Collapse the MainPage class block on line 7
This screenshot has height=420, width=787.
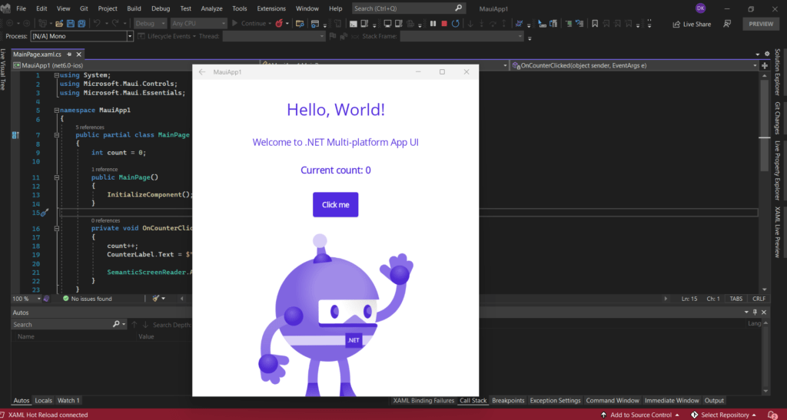[x=57, y=135]
